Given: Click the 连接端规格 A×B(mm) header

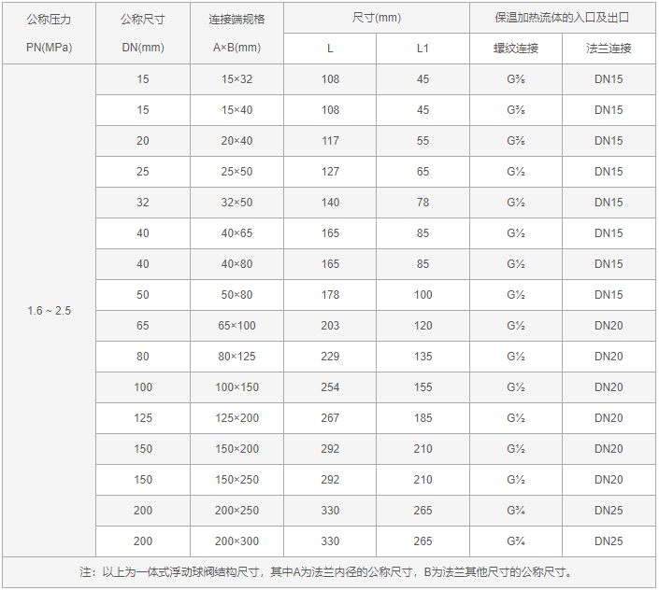Looking at the screenshot, I should pyautogui.click(x=236, y=33).
